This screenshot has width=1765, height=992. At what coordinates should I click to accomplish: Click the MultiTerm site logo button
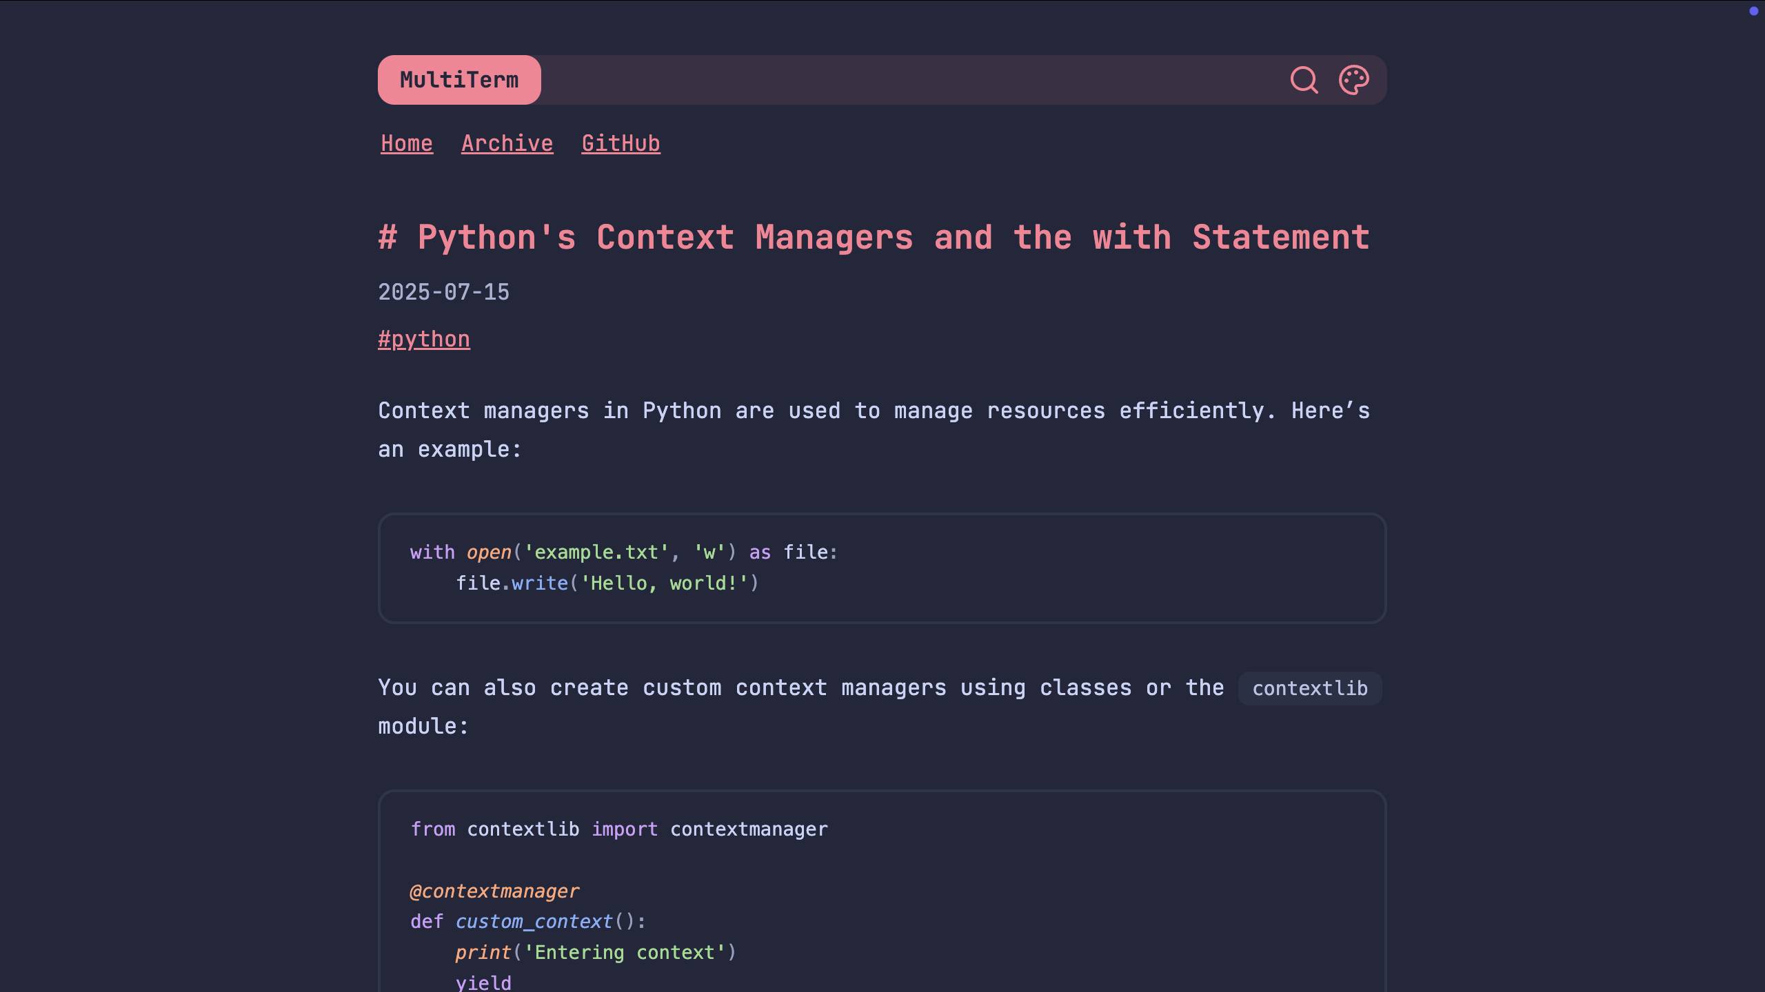pos(459,80)
